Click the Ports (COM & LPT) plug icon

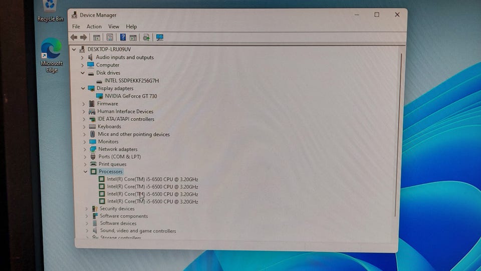pyautogui.click(x=93, y=157)
